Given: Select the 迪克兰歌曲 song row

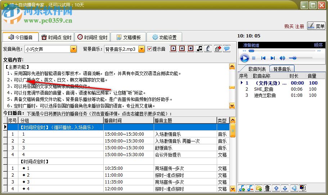Looking at the screenshot, I should coord(282,95).
